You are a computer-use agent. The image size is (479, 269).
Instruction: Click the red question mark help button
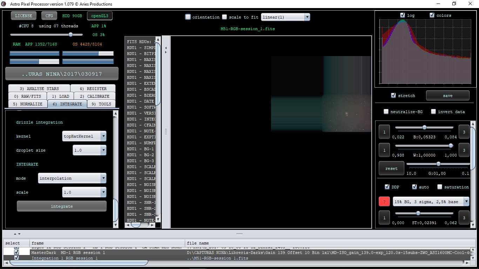click(x=384, y=201)
